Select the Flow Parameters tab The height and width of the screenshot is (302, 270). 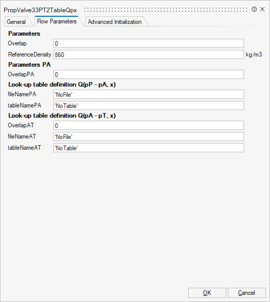57,21
